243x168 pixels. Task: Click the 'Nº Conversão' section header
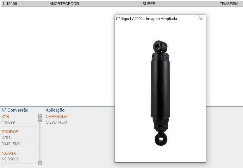[x=15, y=110]
